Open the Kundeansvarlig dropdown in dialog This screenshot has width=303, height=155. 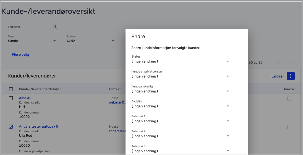click(x=181, y=91)
